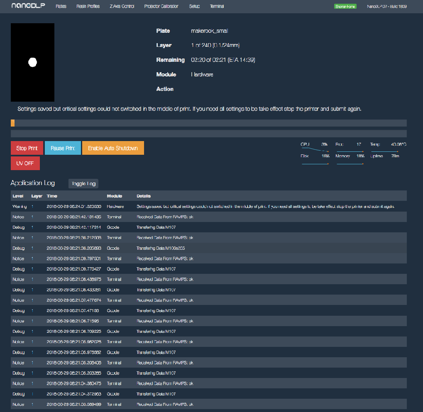Viewport: 423px width, 412px height.
Task: Click the green printer name badge
Action: click(345, 7)
